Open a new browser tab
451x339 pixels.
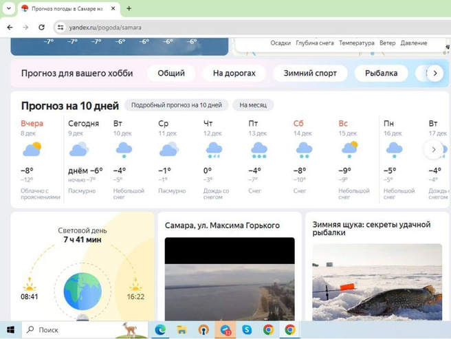click(x=129, y=9)
